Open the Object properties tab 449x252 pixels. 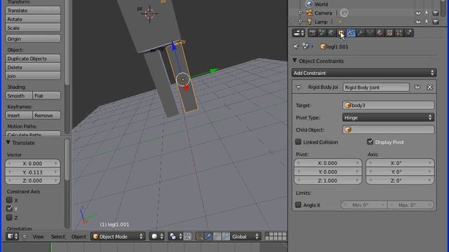pos(341,33)
